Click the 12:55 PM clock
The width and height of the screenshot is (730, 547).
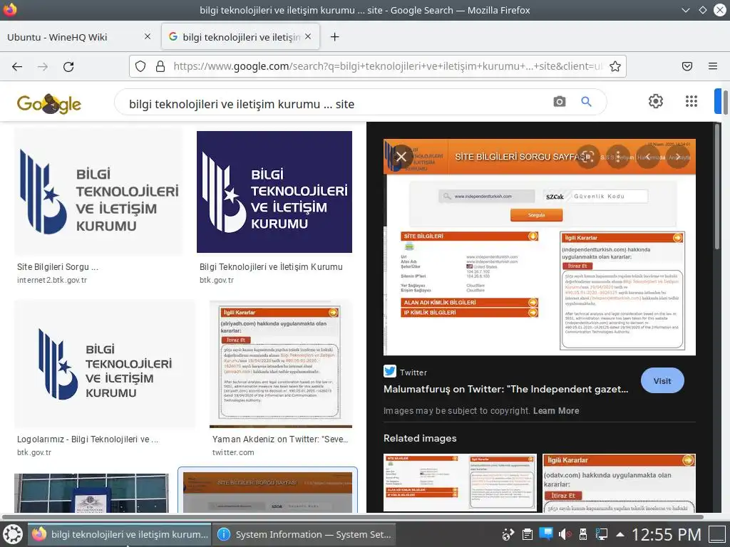(x=667, y=534)
